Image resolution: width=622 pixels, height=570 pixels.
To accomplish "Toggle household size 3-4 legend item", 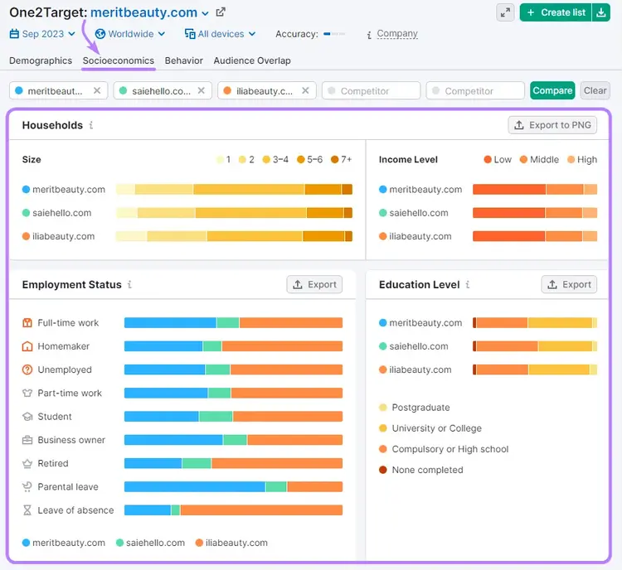I will pyautogui.click(x=275, y=159).
